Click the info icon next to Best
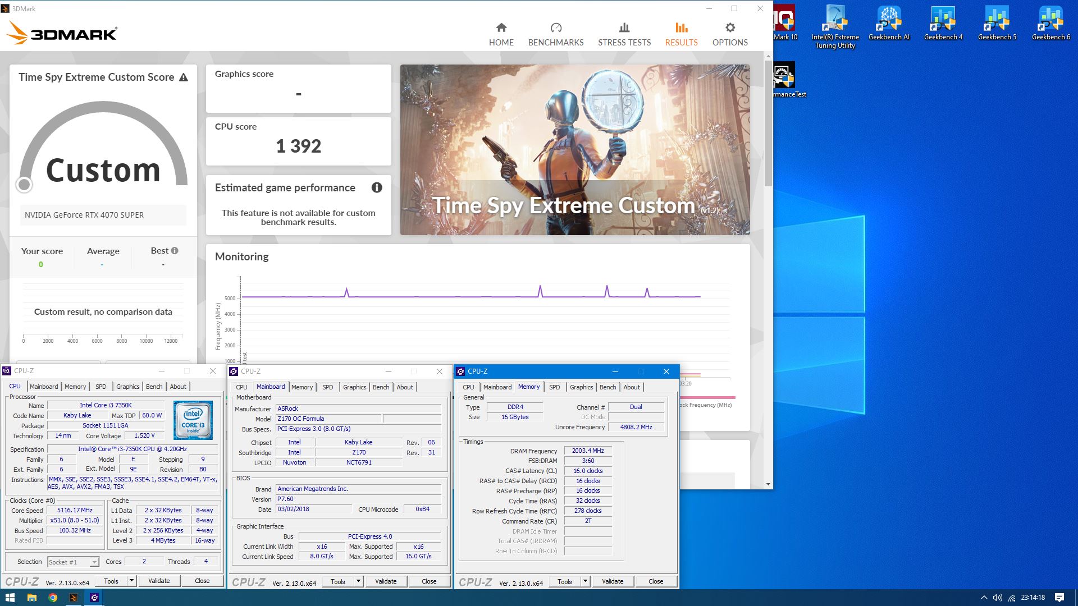 pyautogui.click(x=175, y=251)
